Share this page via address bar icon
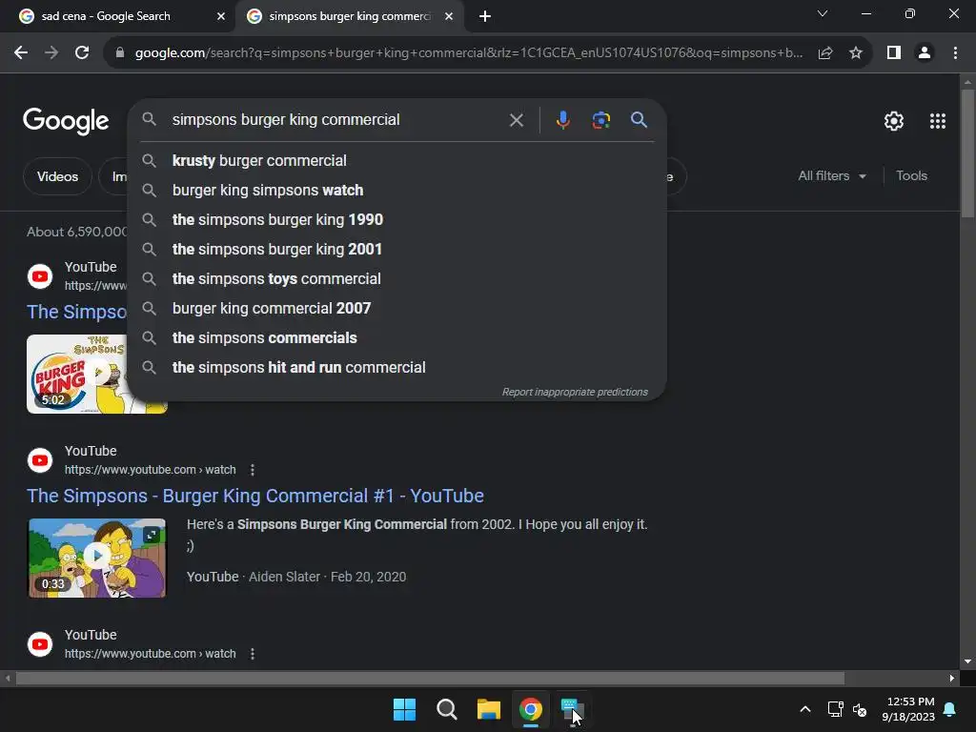 coord(825,53)
